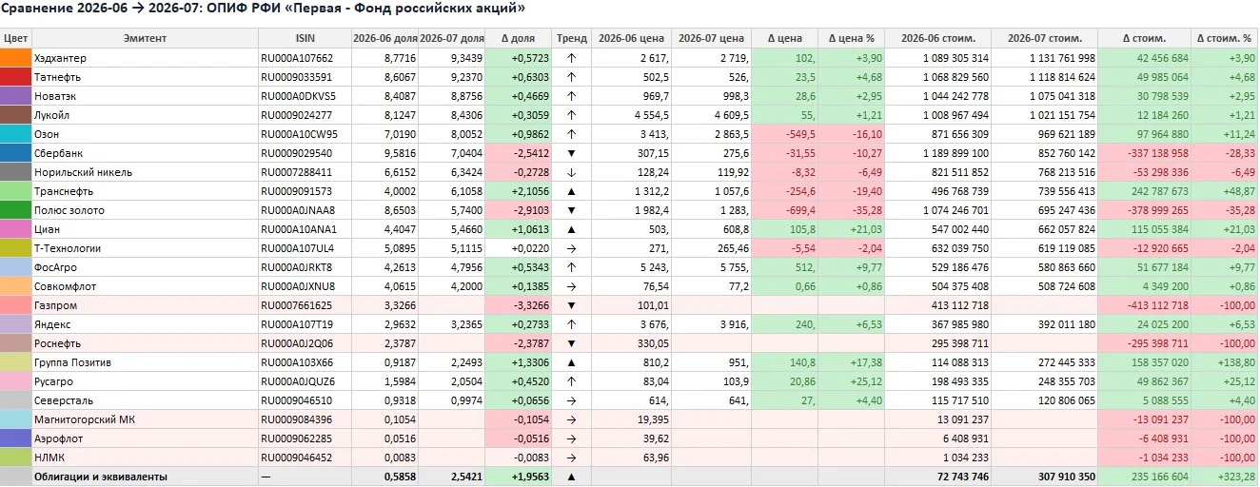Click the up-arrow trend icon for Яндекс
1260x487 pixels.
pyautogui.click(x=571, y=324)
